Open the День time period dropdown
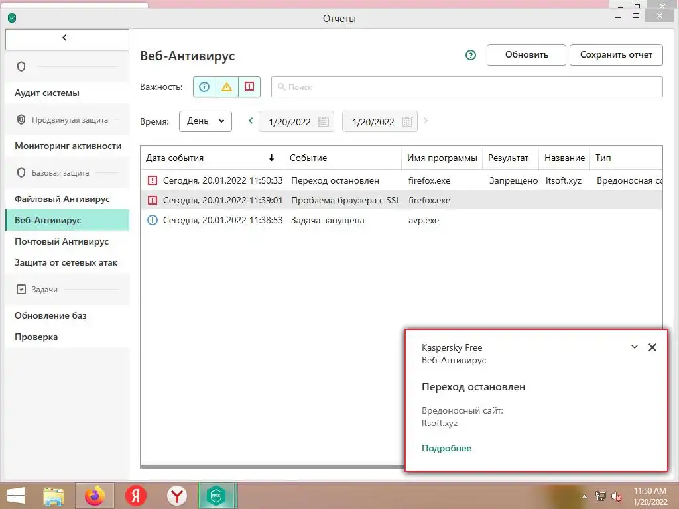Viewport: 679px width, 509px height. 206,121
